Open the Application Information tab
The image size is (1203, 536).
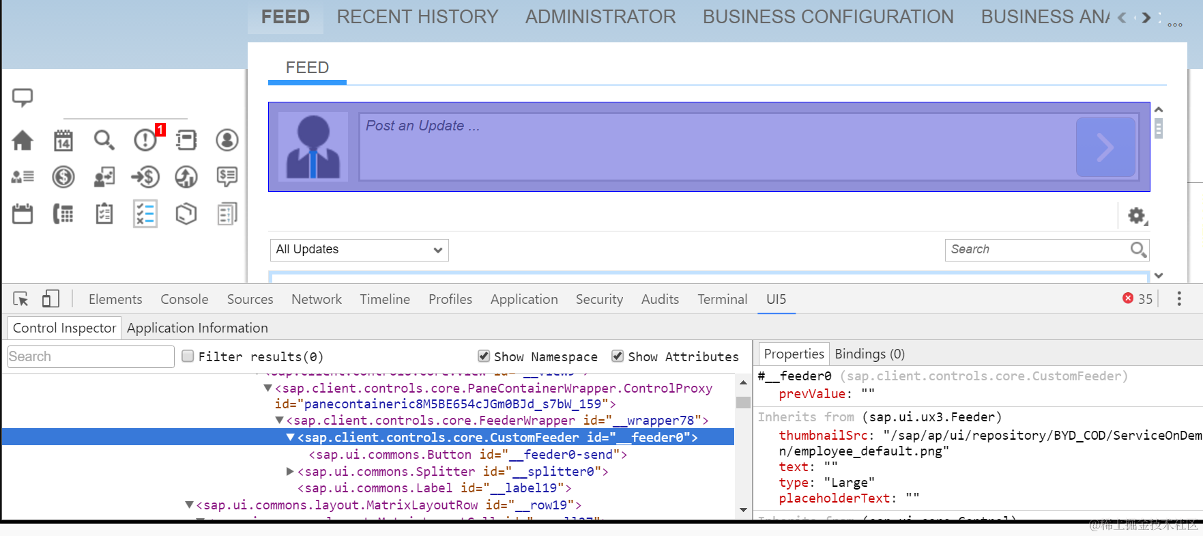point(197,328)
